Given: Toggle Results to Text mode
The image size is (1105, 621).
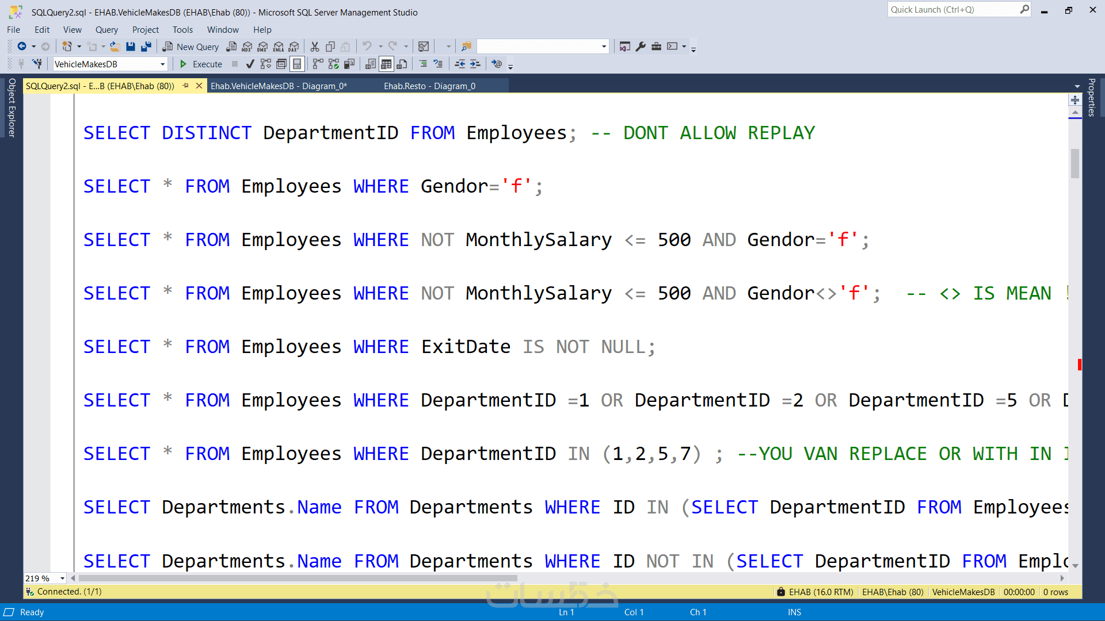Looking at the screenshot, I should click(x=371, y=64).
